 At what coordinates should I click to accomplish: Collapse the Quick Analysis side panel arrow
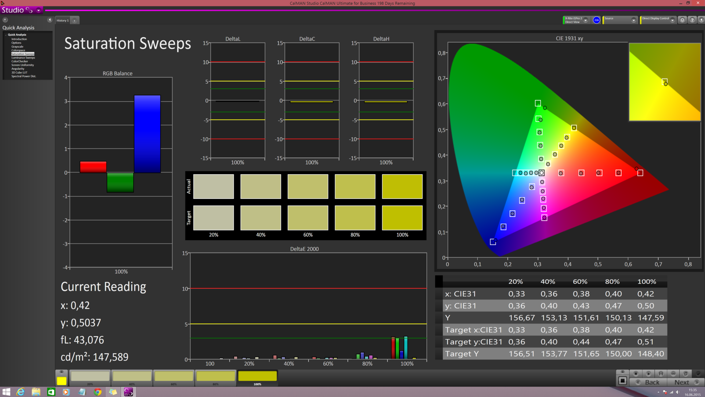pos(50,20)
